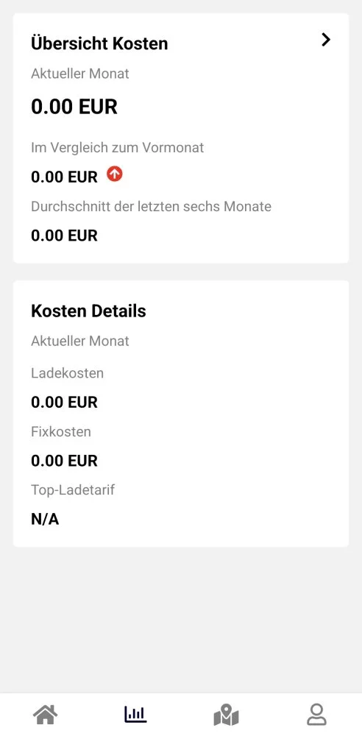Tap the Vormonat comparison 0.00 EUR value
Image resolution: width=362 pixels, height=736 pixels.
tap(64, 177)
